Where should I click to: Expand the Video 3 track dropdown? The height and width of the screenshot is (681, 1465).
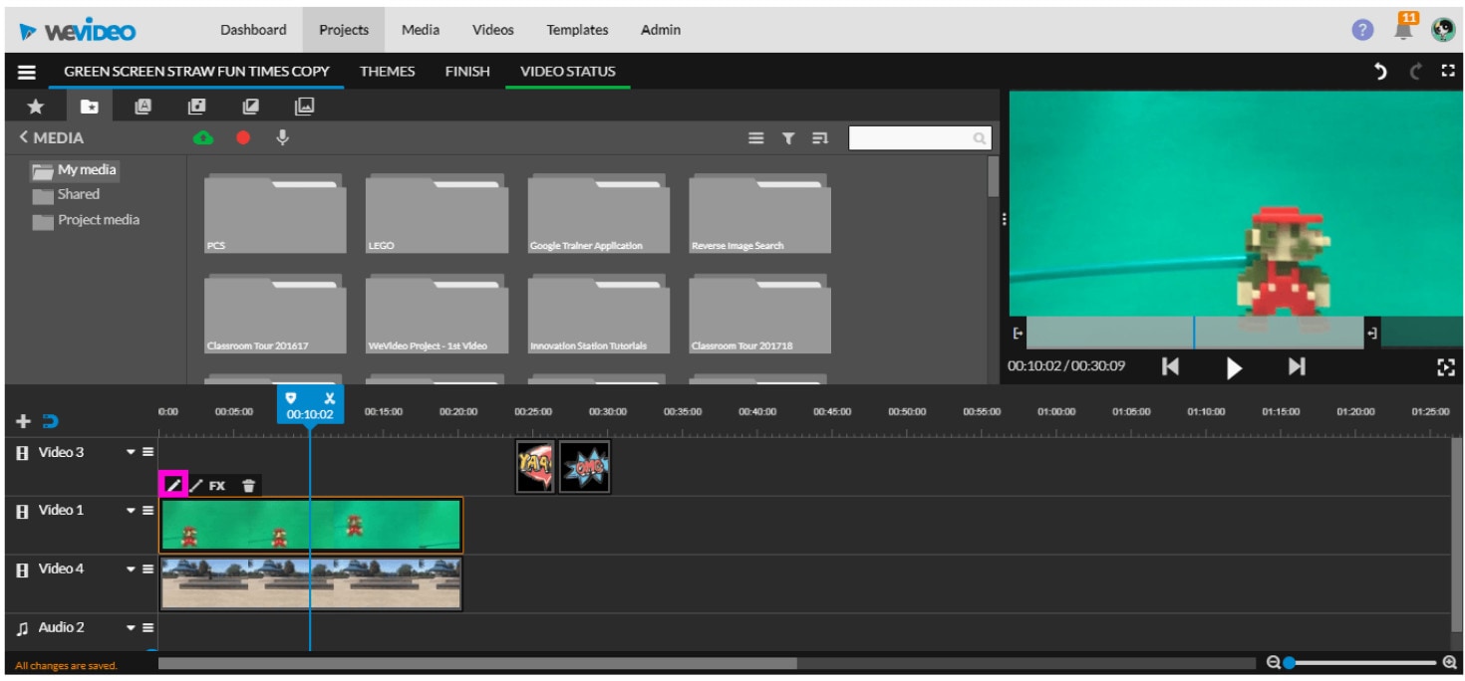(131, 452)
